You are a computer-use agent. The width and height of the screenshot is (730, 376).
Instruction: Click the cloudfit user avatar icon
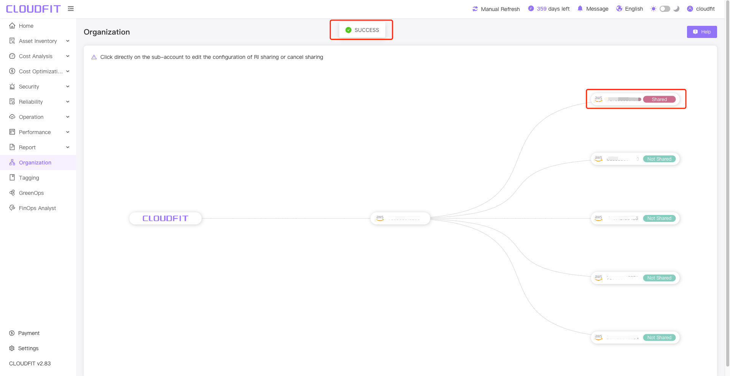[x=690, y=9]
